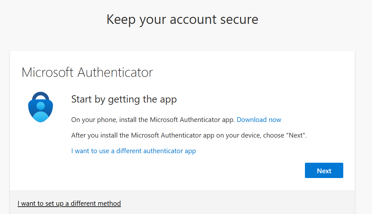Choose I want to use a different authenticator app
Viewport: 372px width, 214px height.
coord(133,151)
